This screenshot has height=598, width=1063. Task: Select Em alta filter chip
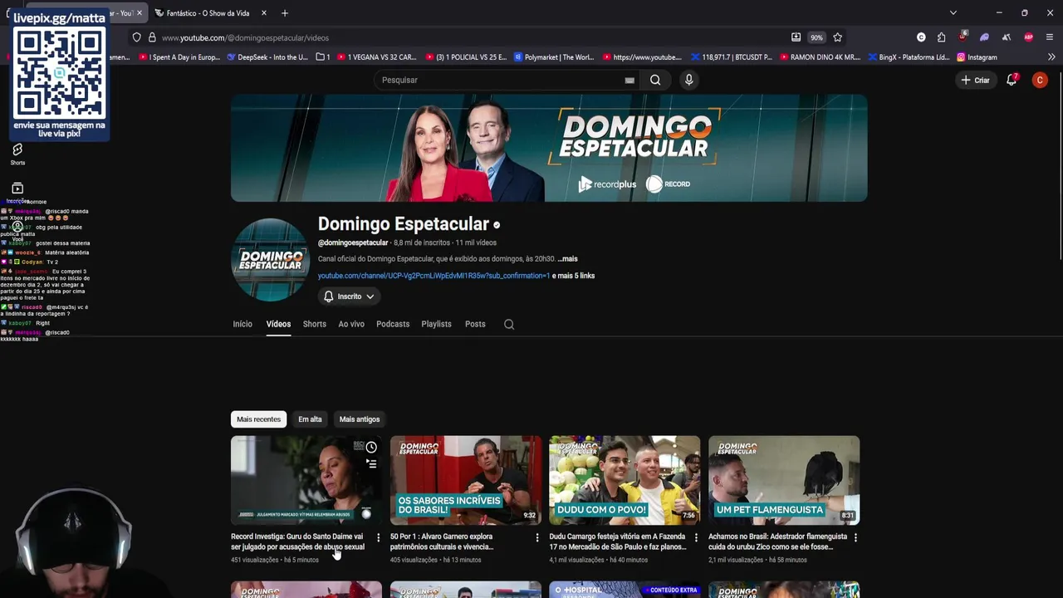coord(310,419)
